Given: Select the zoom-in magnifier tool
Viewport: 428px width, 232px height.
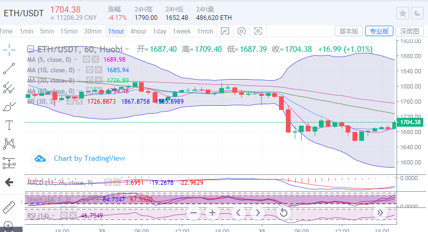Looking at the screenshot, I should [x=8, y=226].
